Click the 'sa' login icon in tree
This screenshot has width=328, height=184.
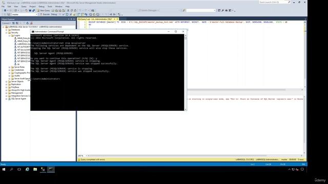pos(15,64)
